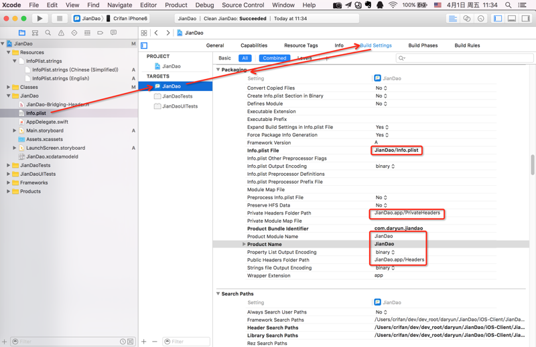Expand the Frameworks group
Viewport: 536px width, 347px height.
point(9,183)
